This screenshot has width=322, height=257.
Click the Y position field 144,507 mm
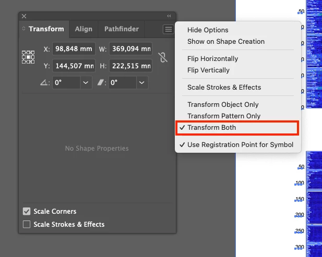pos(74,66)
